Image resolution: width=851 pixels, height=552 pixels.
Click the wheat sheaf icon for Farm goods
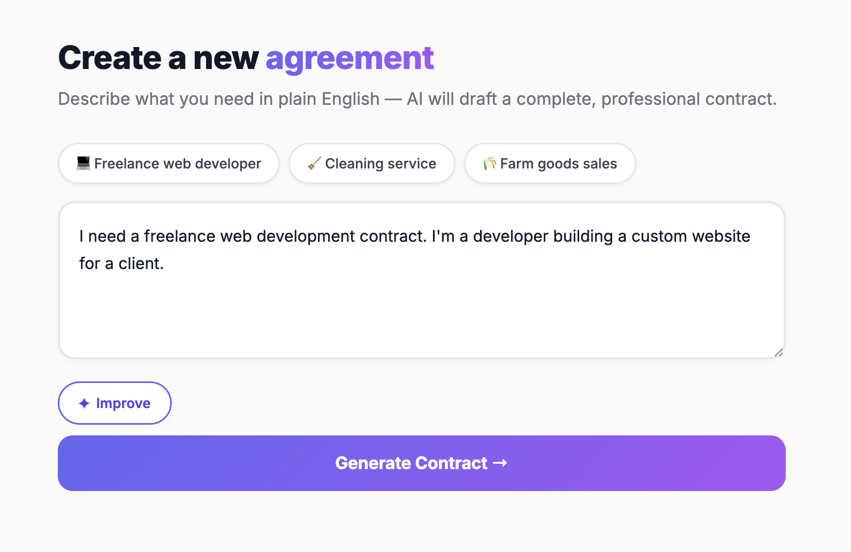489,163
